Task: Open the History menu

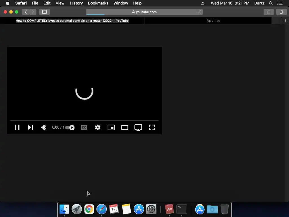Action: pyautogui.click(x=76, y=3)
